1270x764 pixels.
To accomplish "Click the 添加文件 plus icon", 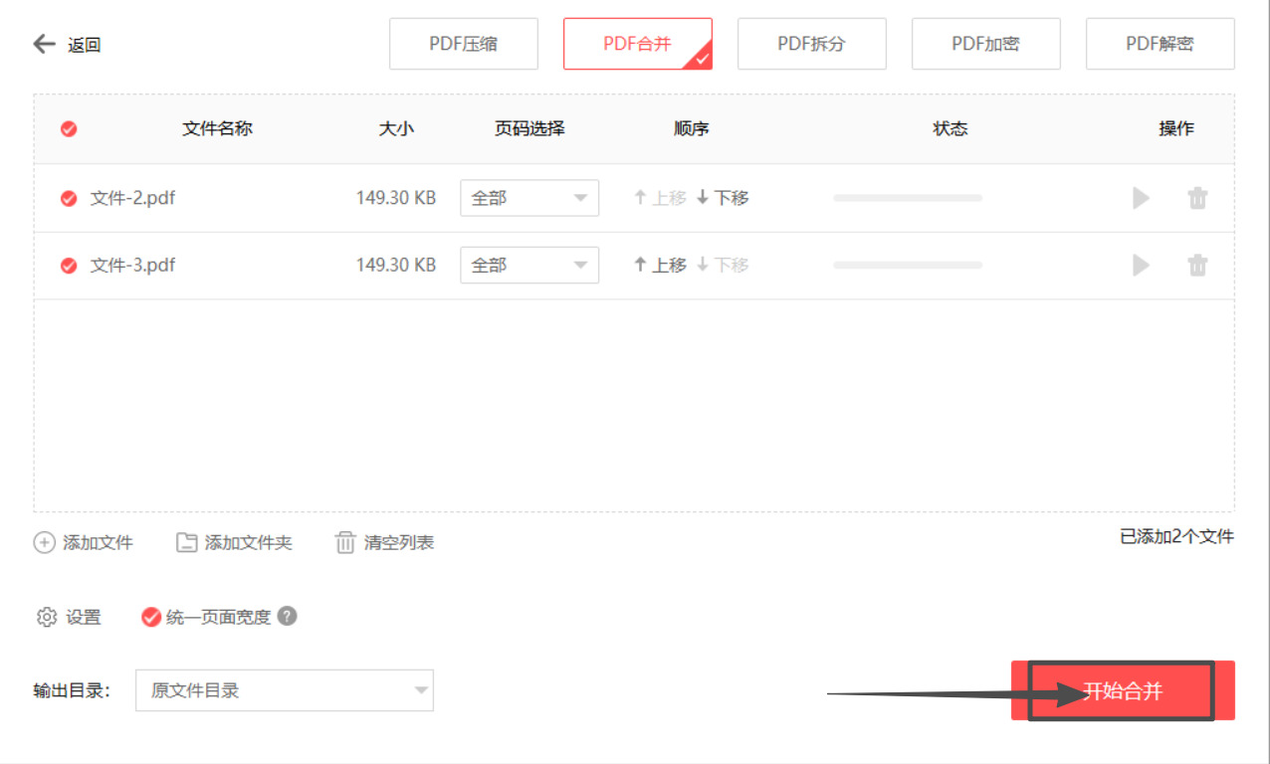I will (47, 542).
